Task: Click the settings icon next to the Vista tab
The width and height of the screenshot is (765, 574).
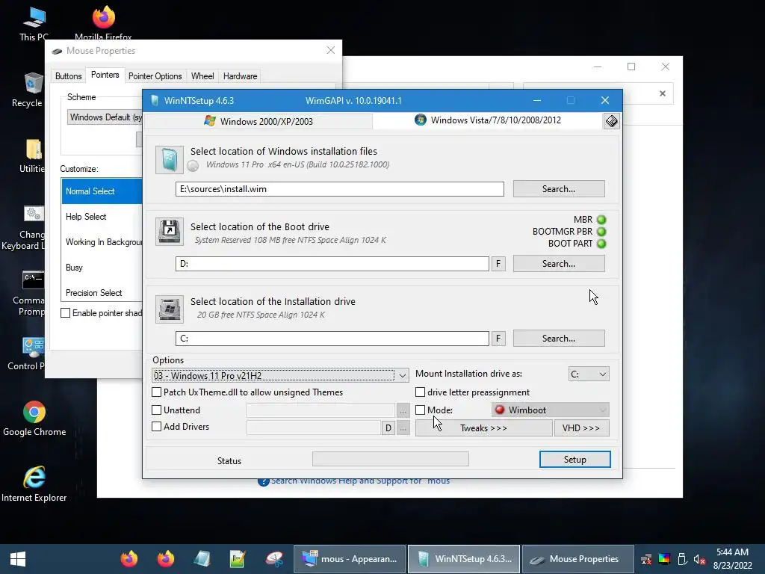Action: pyautogui.click(x=611, y=120)
